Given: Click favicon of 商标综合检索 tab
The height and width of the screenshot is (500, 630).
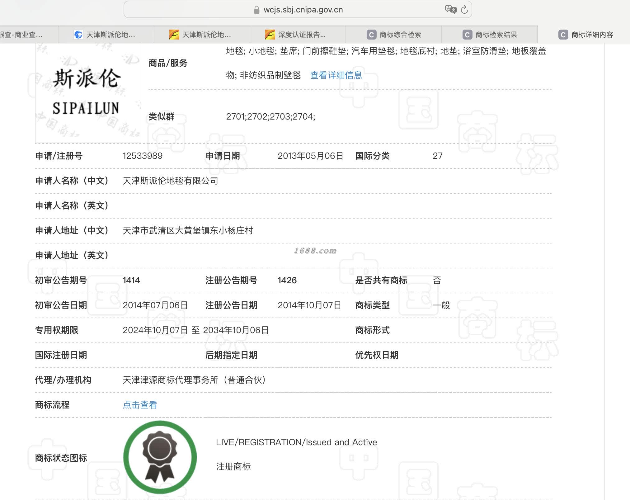Looking at the screenshot, I should click(x=371, y=35).
